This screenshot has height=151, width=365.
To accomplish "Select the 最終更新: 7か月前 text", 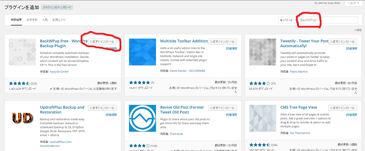I will tap(226, 82).
